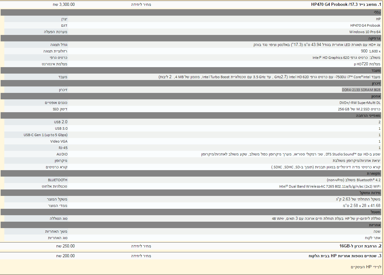Click the 'משך האחריות' label
Screen dimensions: 384x275
click(56, 231)
